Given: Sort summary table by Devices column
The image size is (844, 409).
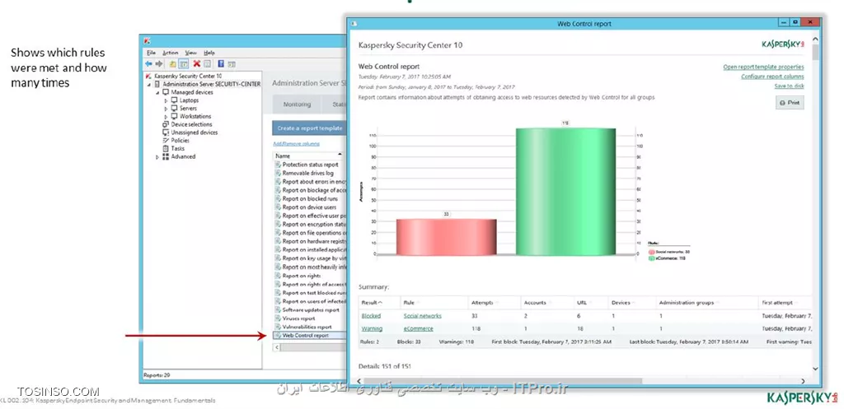Looking at the screenshot, I should click(631, 303).
